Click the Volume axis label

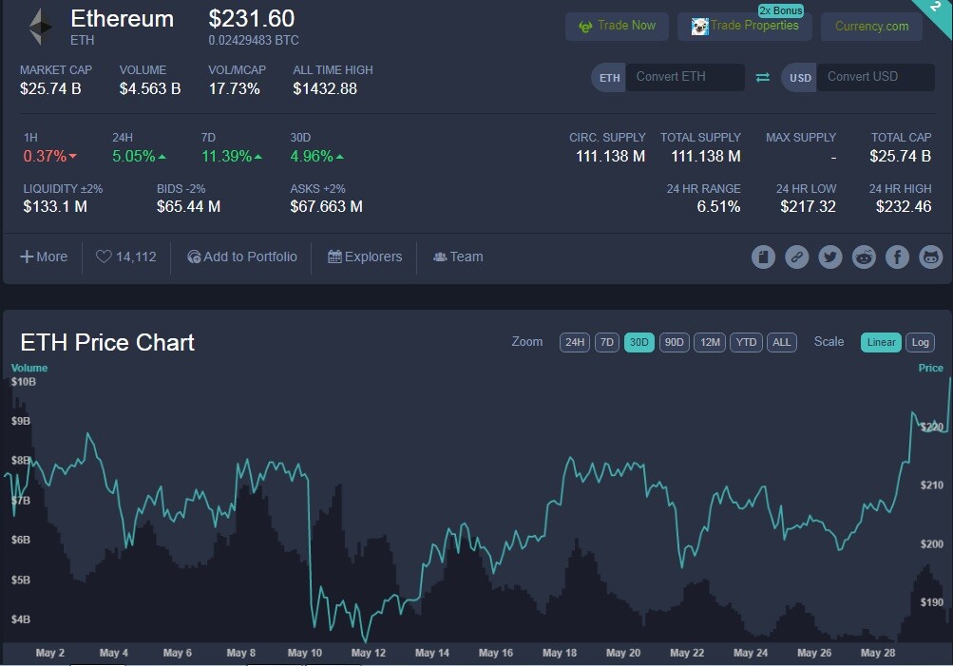(29, 368)
